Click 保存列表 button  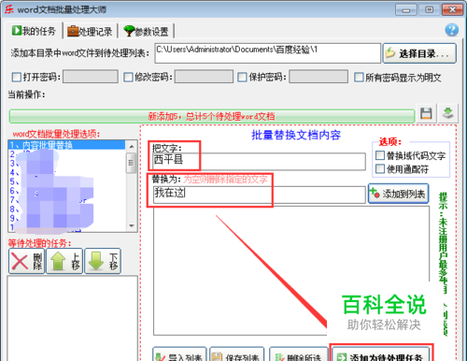pos(237,354)
